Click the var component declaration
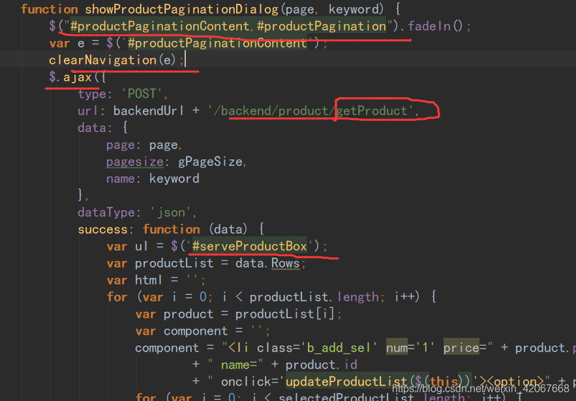The height and width of the screenshot is (401, 576). click(x=203, y=331)
